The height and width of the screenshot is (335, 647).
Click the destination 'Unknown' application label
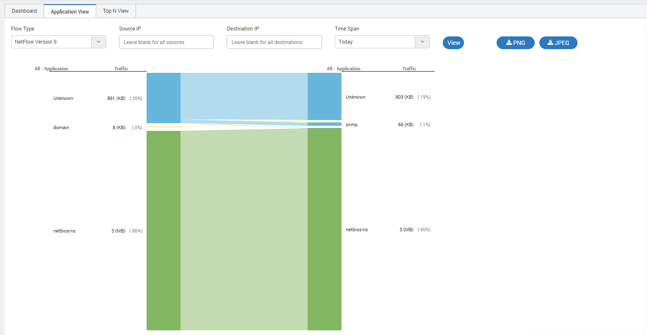[355, 97]
